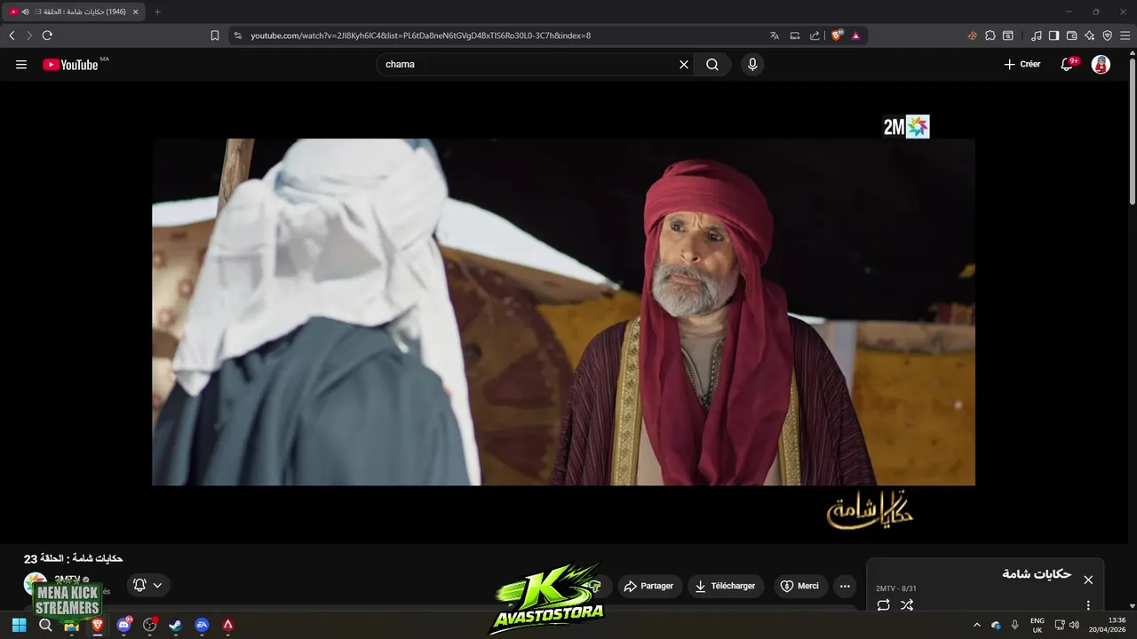This screenshot has height=639, width=1137.
Task: Toggle playlist shuffle
Action: click(906, 605)
